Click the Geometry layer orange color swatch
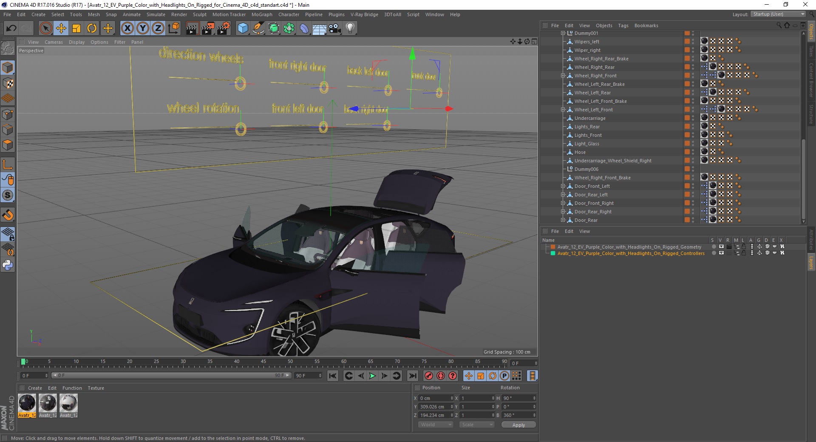Image resolution: width=816 pixels, height=442 pixels. tap(553, 247)
